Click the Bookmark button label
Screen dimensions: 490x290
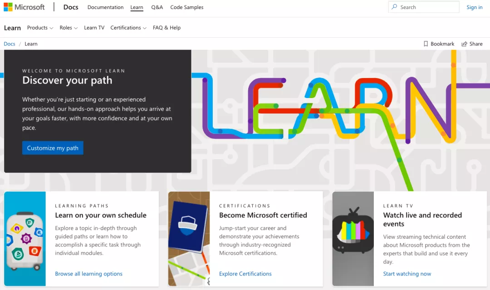pos(442,44)
